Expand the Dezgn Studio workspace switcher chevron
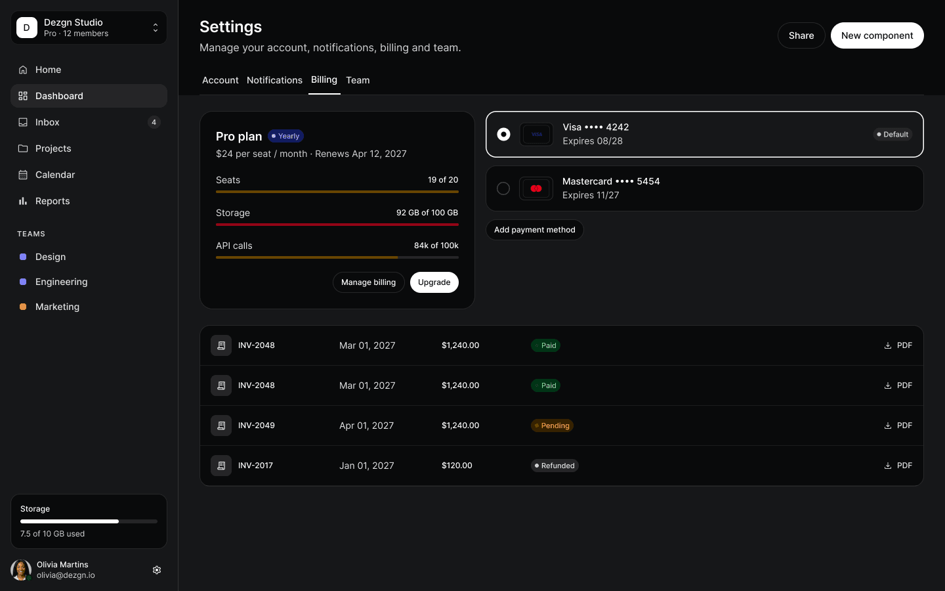Viewport: 945px width, 591px height. tap(156, 28)
